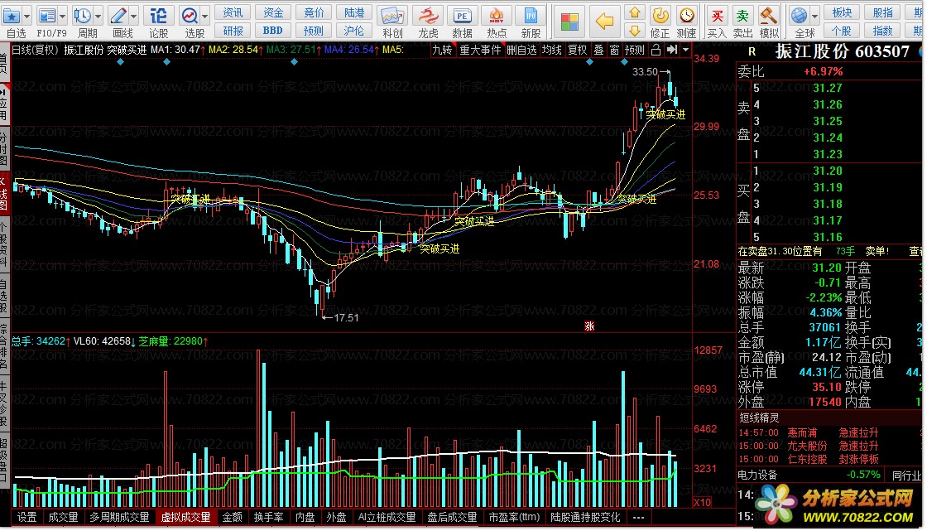Toggle the 均线 moving average lines
Image resolution: width=927 pixels, height=531 pixels.
[x=551, y=51]
